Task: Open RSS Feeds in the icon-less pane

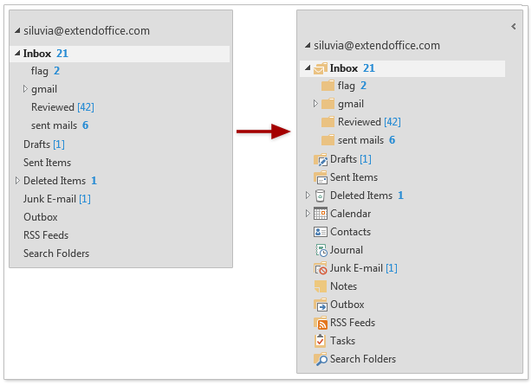Action: (46, 235)
